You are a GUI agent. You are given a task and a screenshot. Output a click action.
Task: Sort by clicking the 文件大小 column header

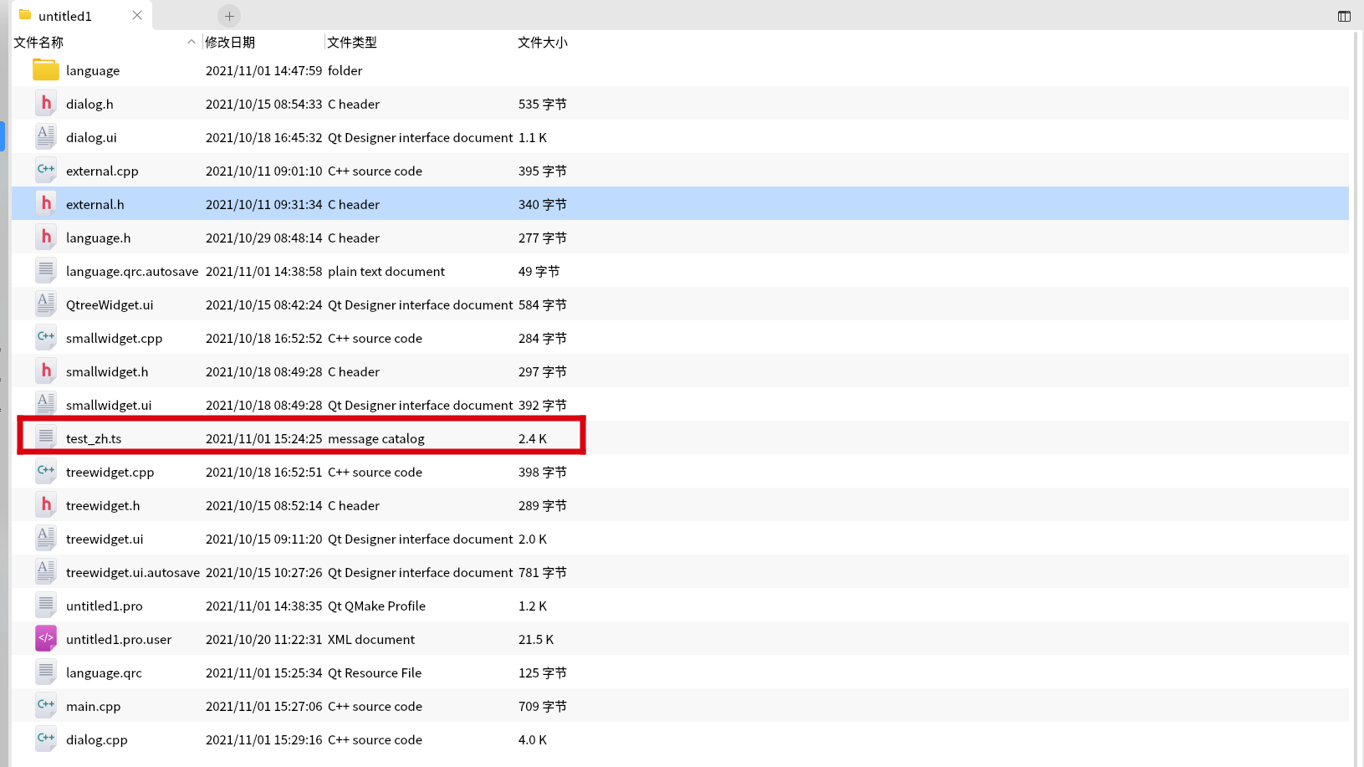pos(542,42)
